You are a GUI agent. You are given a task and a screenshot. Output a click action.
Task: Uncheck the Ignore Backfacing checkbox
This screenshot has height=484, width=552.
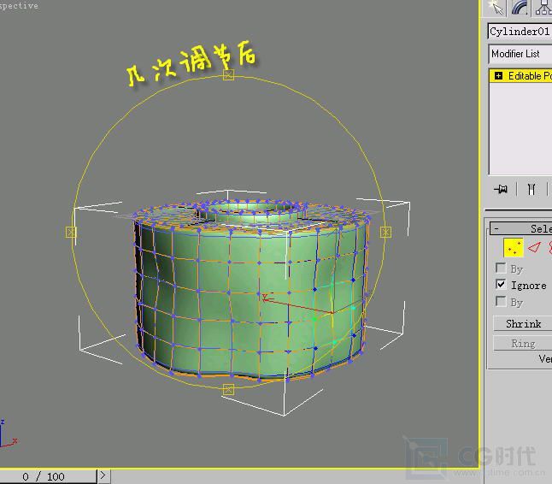[501, 284]
